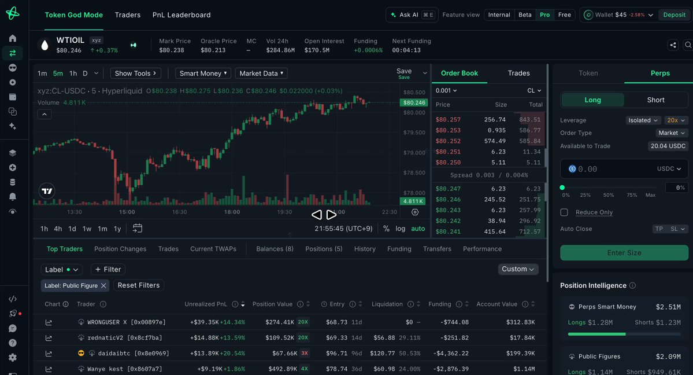
Task: Click the sparkle AI icon in sidebar
Action: (12, 126)
